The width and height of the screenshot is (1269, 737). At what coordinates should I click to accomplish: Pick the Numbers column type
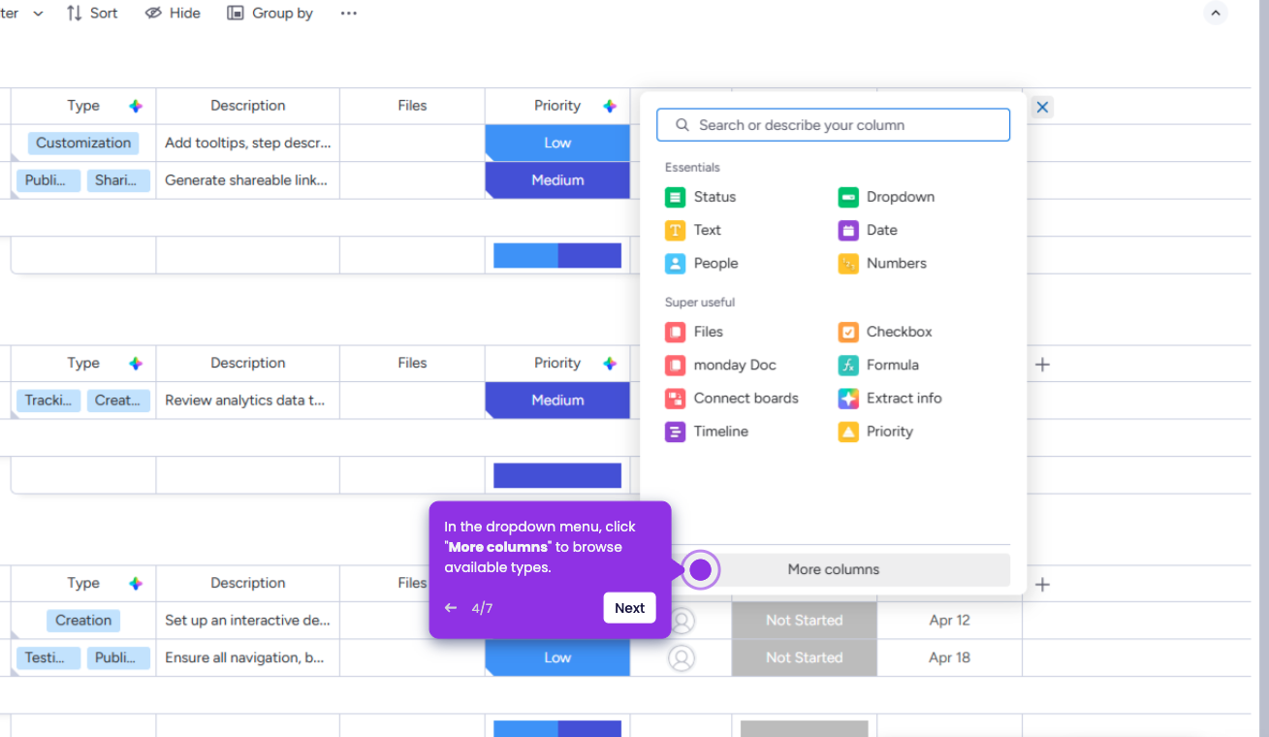882,263
